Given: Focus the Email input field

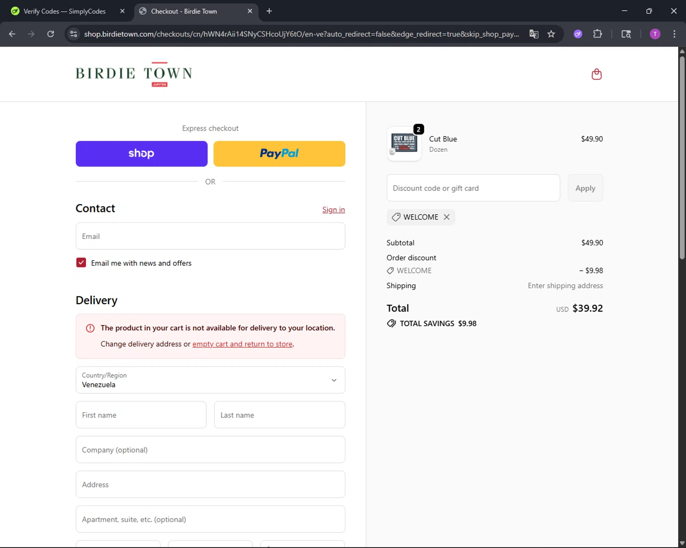Looking at the screenshot, I should click(x=210, y=236).
